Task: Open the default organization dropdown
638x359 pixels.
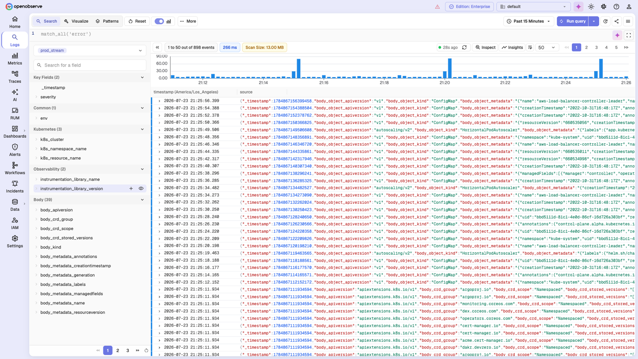Action: 533,7
